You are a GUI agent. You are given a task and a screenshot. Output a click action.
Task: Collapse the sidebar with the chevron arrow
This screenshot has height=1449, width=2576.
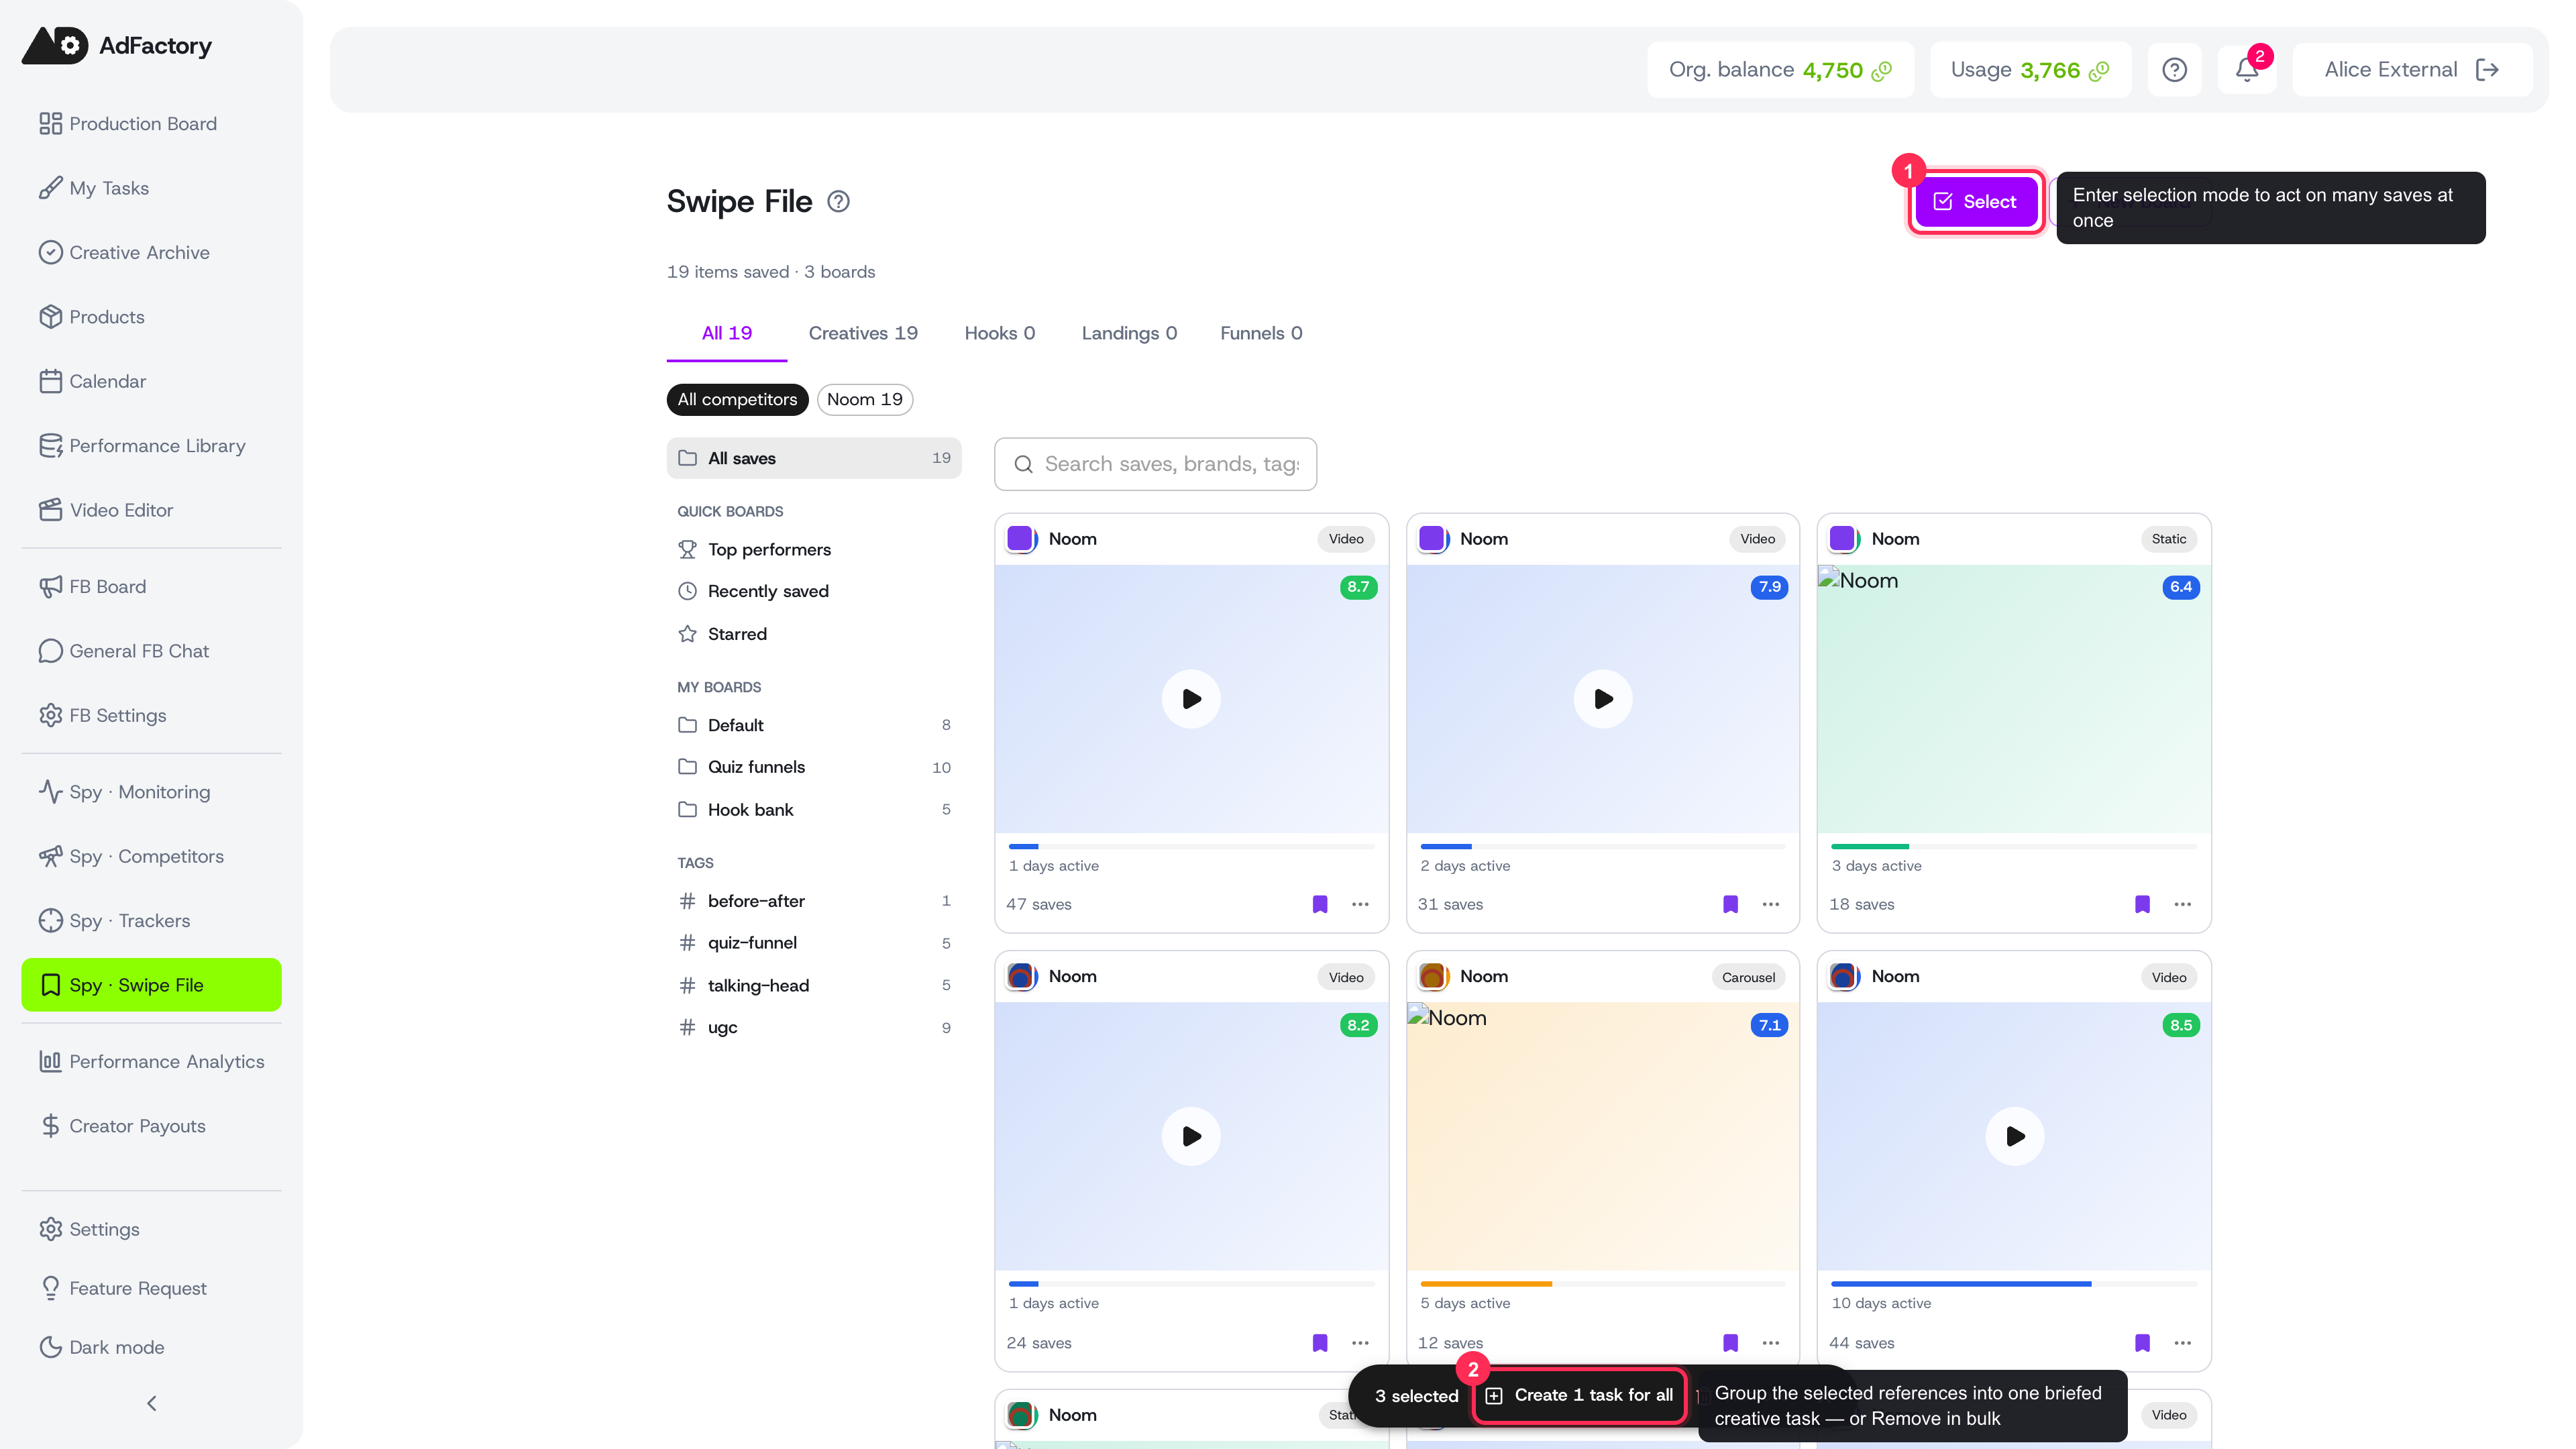point(152,1403)
